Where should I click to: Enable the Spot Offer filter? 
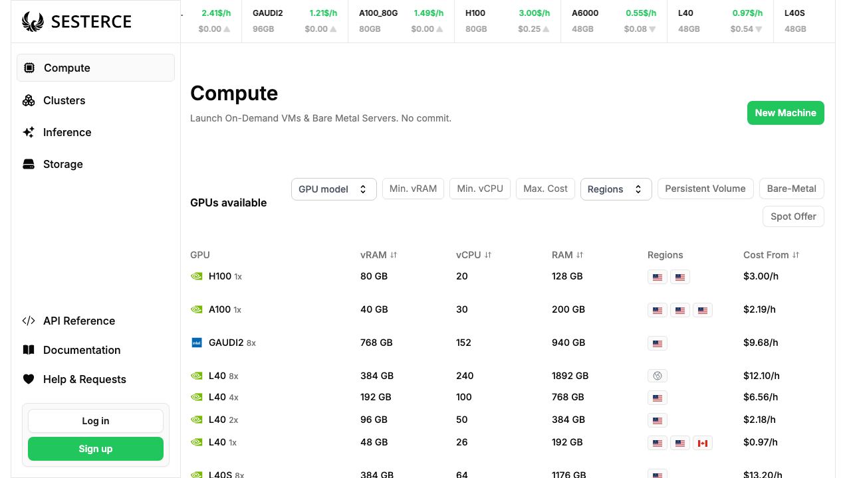coord(793,216)
